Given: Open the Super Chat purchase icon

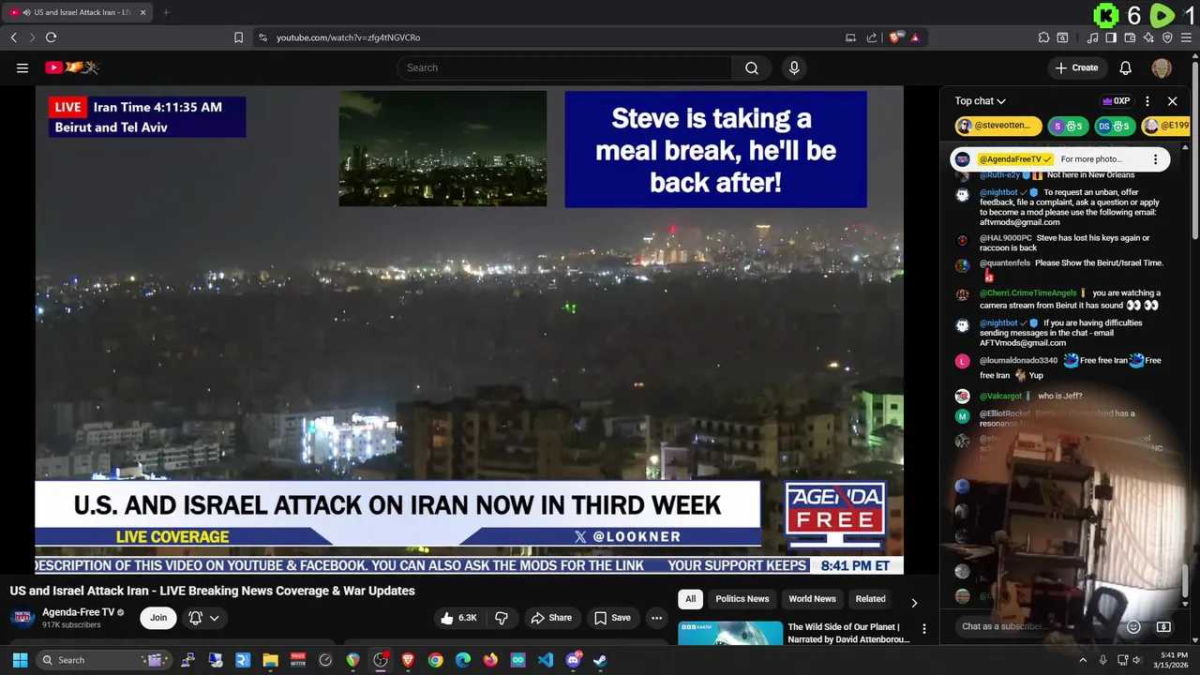Looking at the screenshot, I should [x=1163, y=626].
